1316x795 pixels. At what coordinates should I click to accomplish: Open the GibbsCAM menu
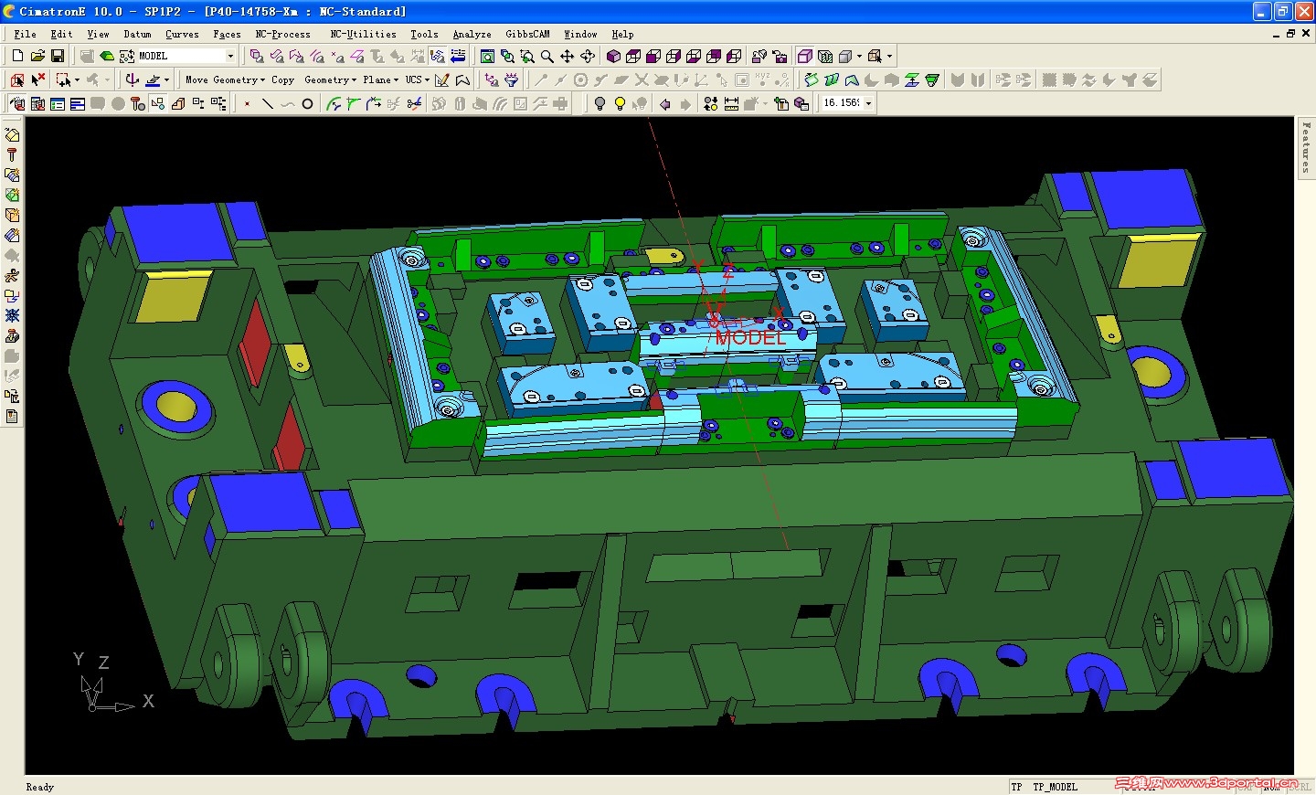pos(527,34)
